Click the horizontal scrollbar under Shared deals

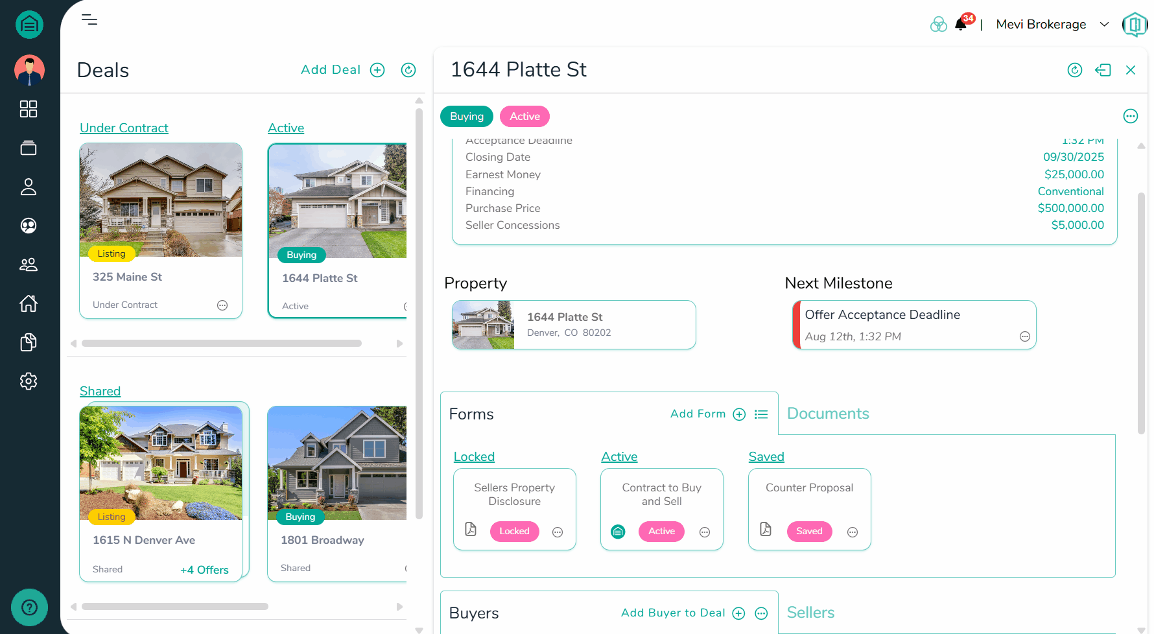pos(175,607)
